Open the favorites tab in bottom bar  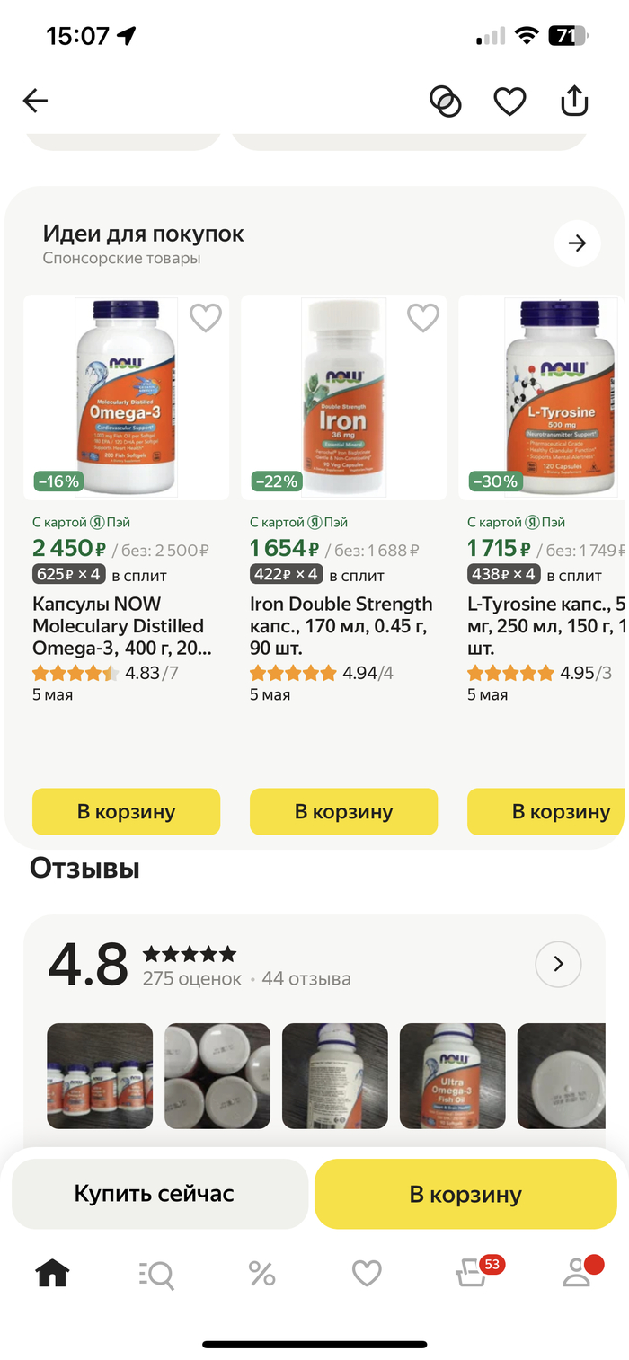click(367, 1273)
